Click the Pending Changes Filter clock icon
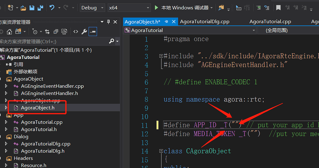Viewport: 319px width, 168px height. click(x=35, y=31)
